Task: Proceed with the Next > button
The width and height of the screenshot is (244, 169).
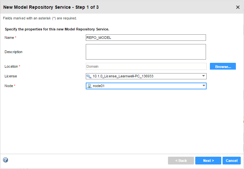Action: [x=208, y=161]
